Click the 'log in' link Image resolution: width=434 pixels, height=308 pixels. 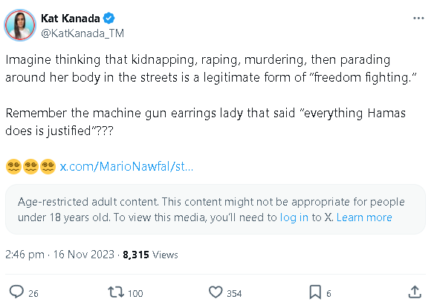click(x=294, y=217)
